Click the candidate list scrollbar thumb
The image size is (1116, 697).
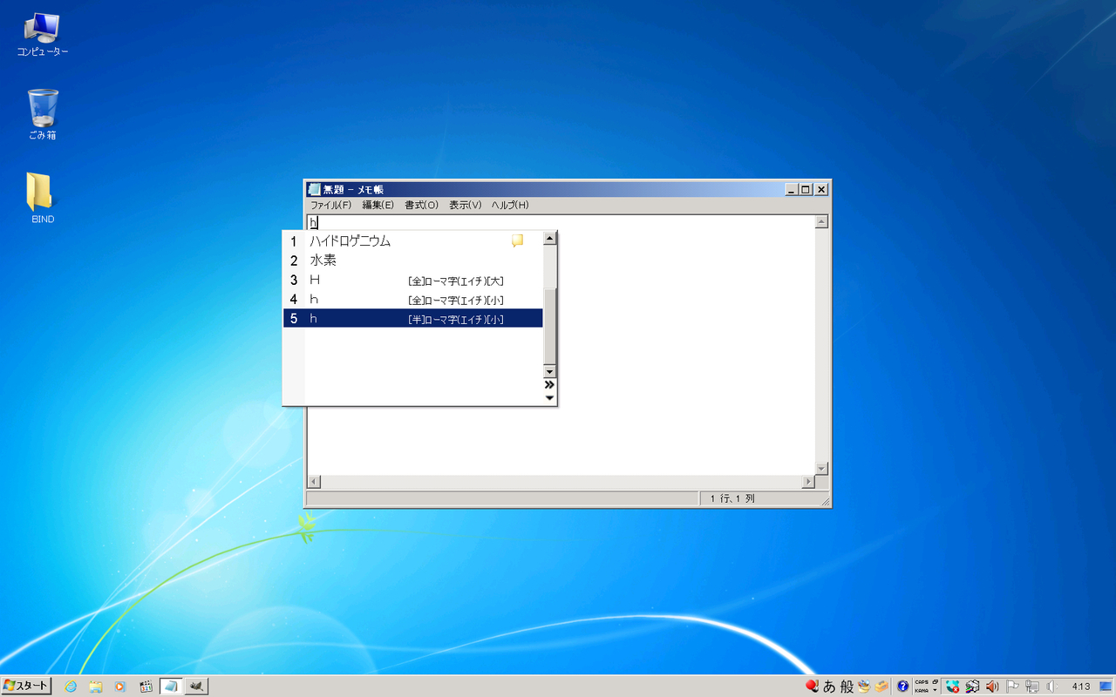[x=549, y=325]
